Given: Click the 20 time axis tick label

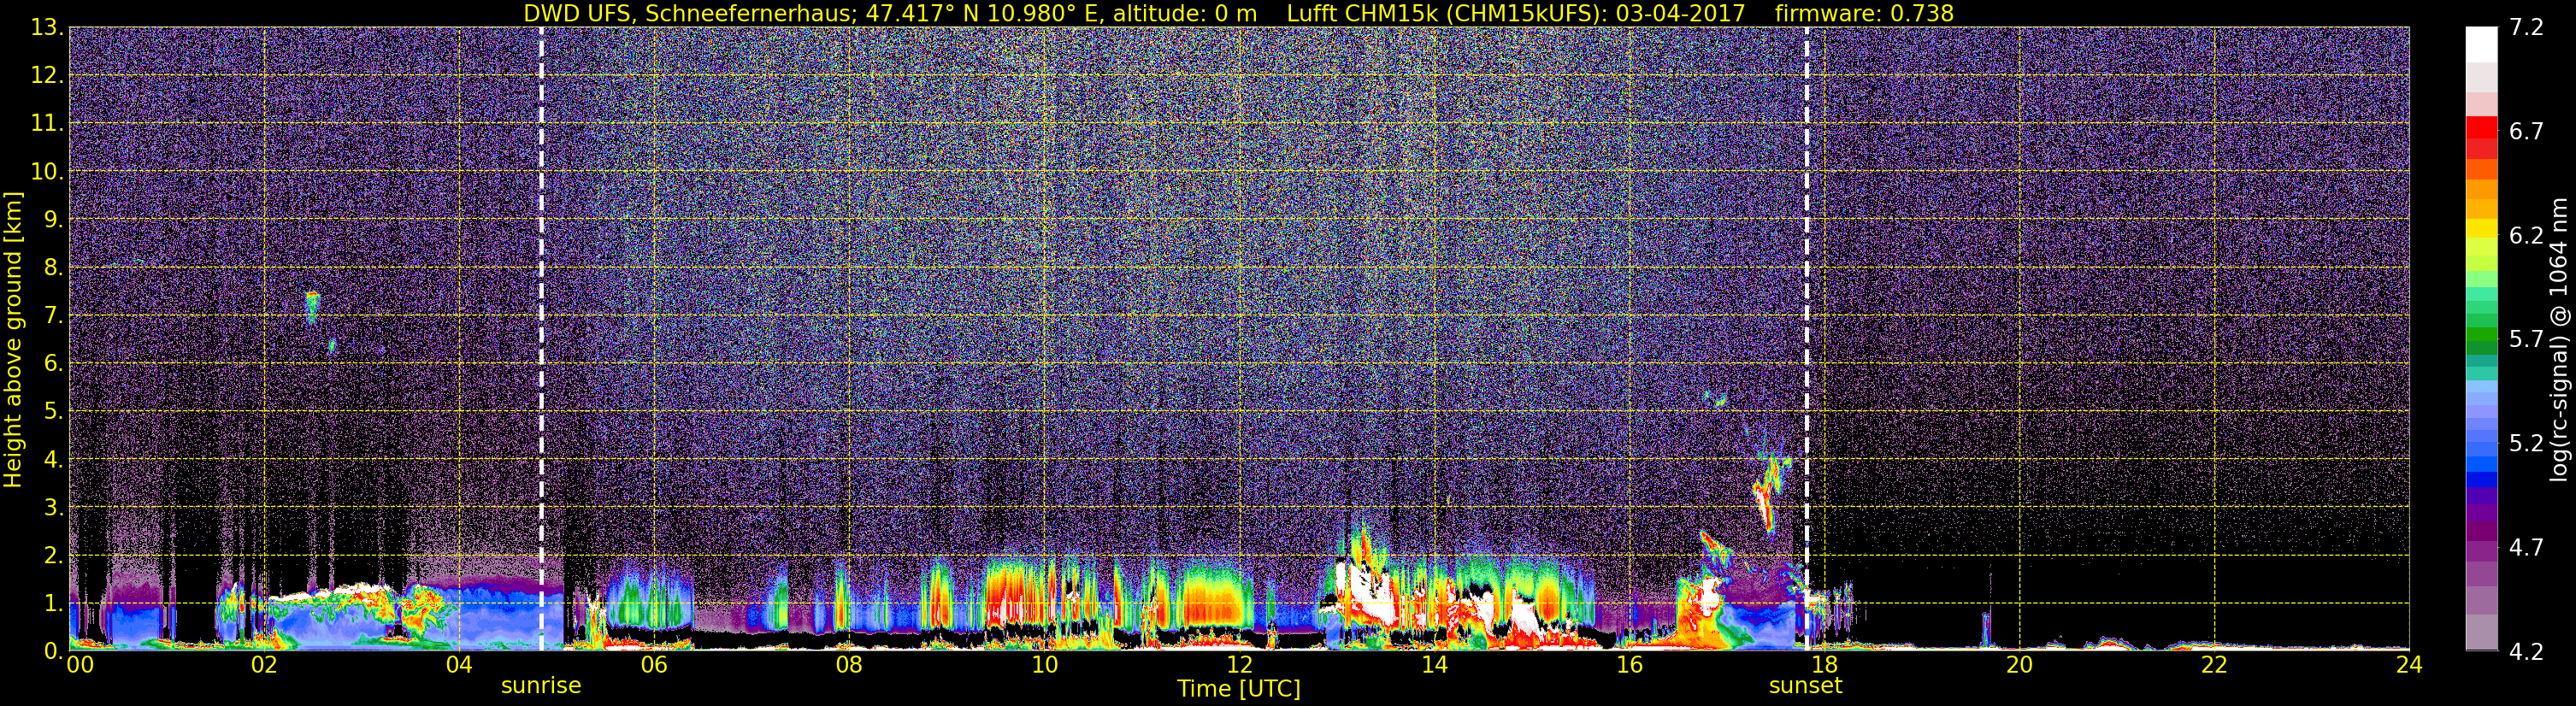Looking at the screenshot, I should pos(2019,665).
